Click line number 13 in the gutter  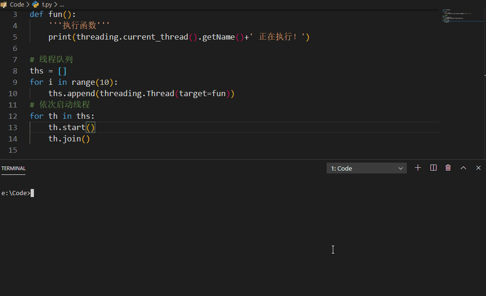pos(13,127)
